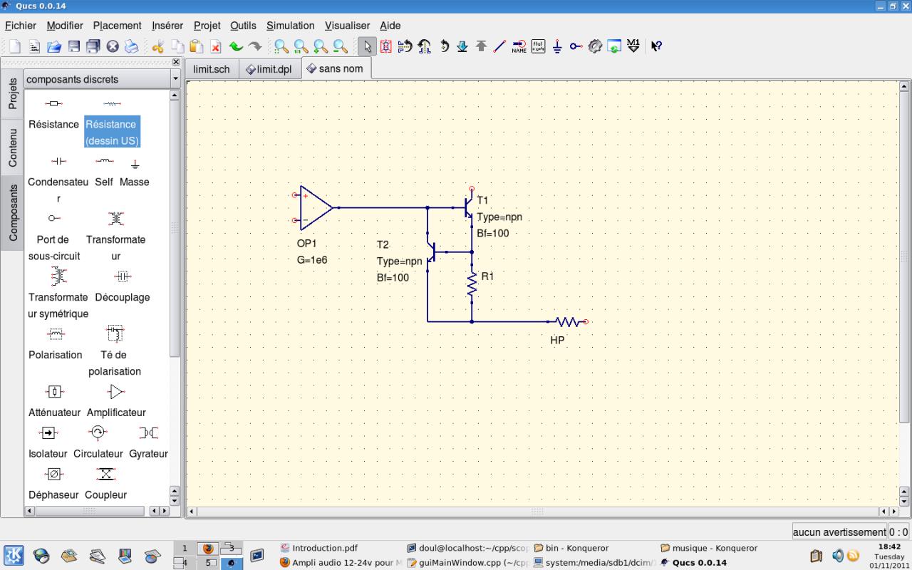Start simulation with the gear icon

(x=595, y=46)
